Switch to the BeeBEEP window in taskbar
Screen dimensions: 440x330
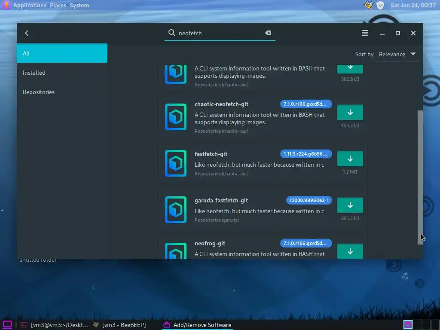click(119, 325)
